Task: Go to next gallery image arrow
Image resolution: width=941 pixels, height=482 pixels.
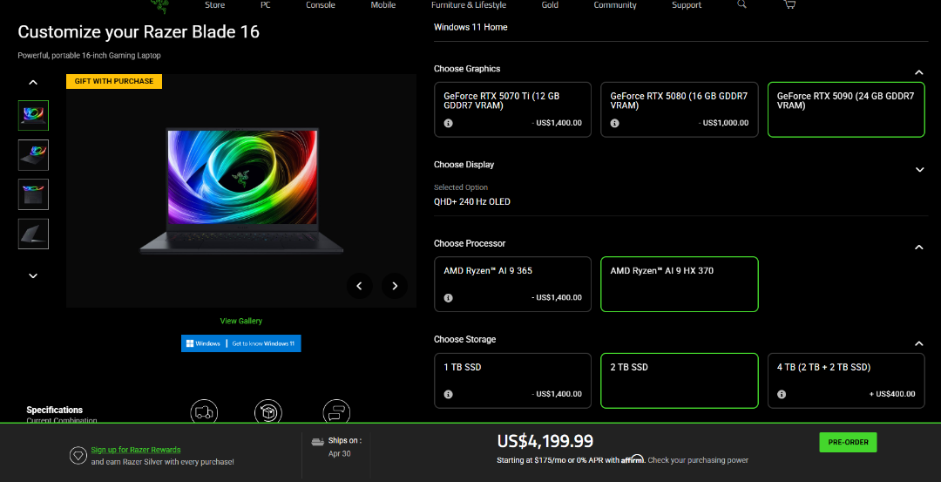Action: (395, 286)
